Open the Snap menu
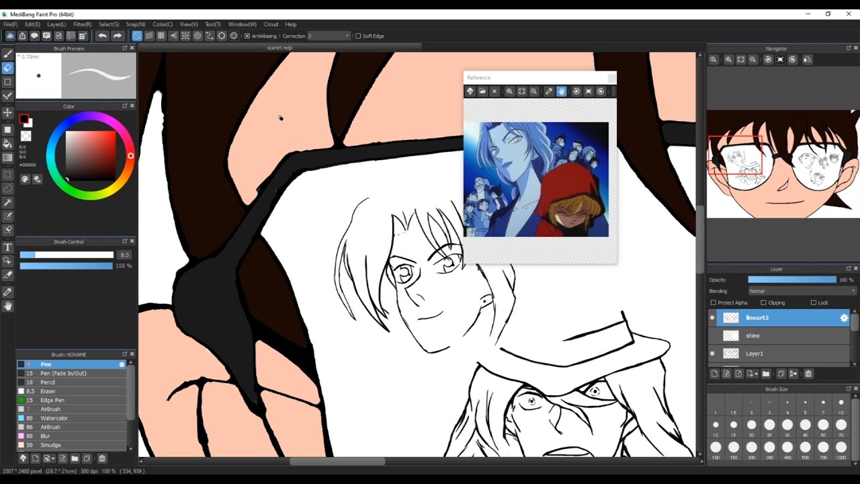Image resolution: width=860 pixels, height=484 pixels. (136, 24)
